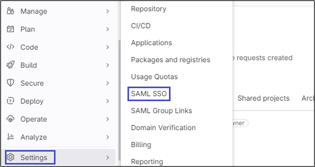The height and width of the screenshot is (167, 315).
Task: Open SAML Group Links
Action: [162, 111]
